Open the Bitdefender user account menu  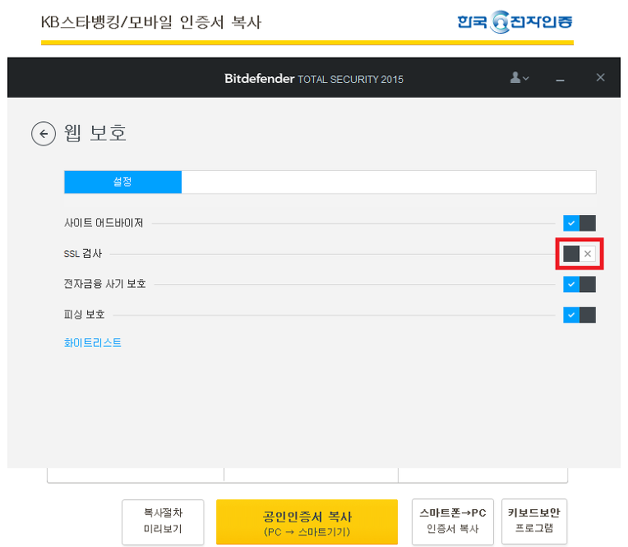pyautogui.click(x=519, y=78)
